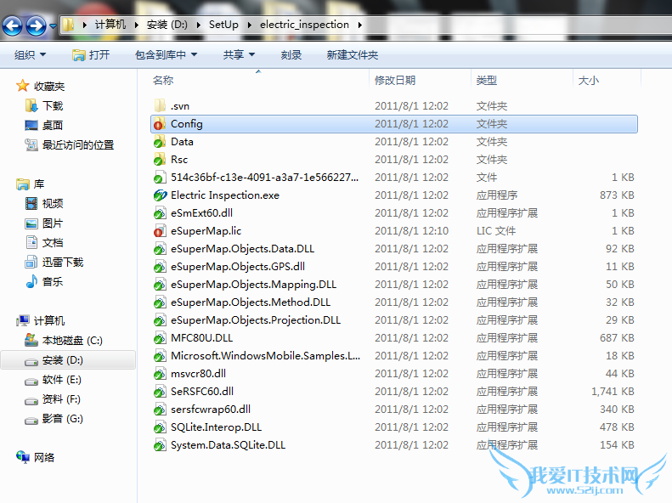Sort by 大小 column header

coord(589,80)
